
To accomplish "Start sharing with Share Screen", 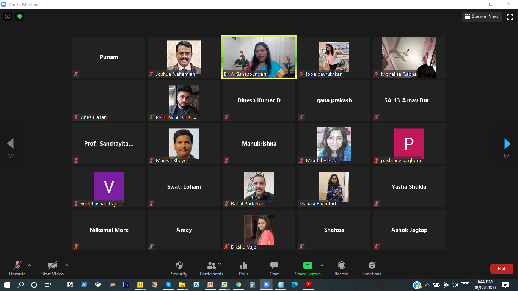I will point(308,269).
